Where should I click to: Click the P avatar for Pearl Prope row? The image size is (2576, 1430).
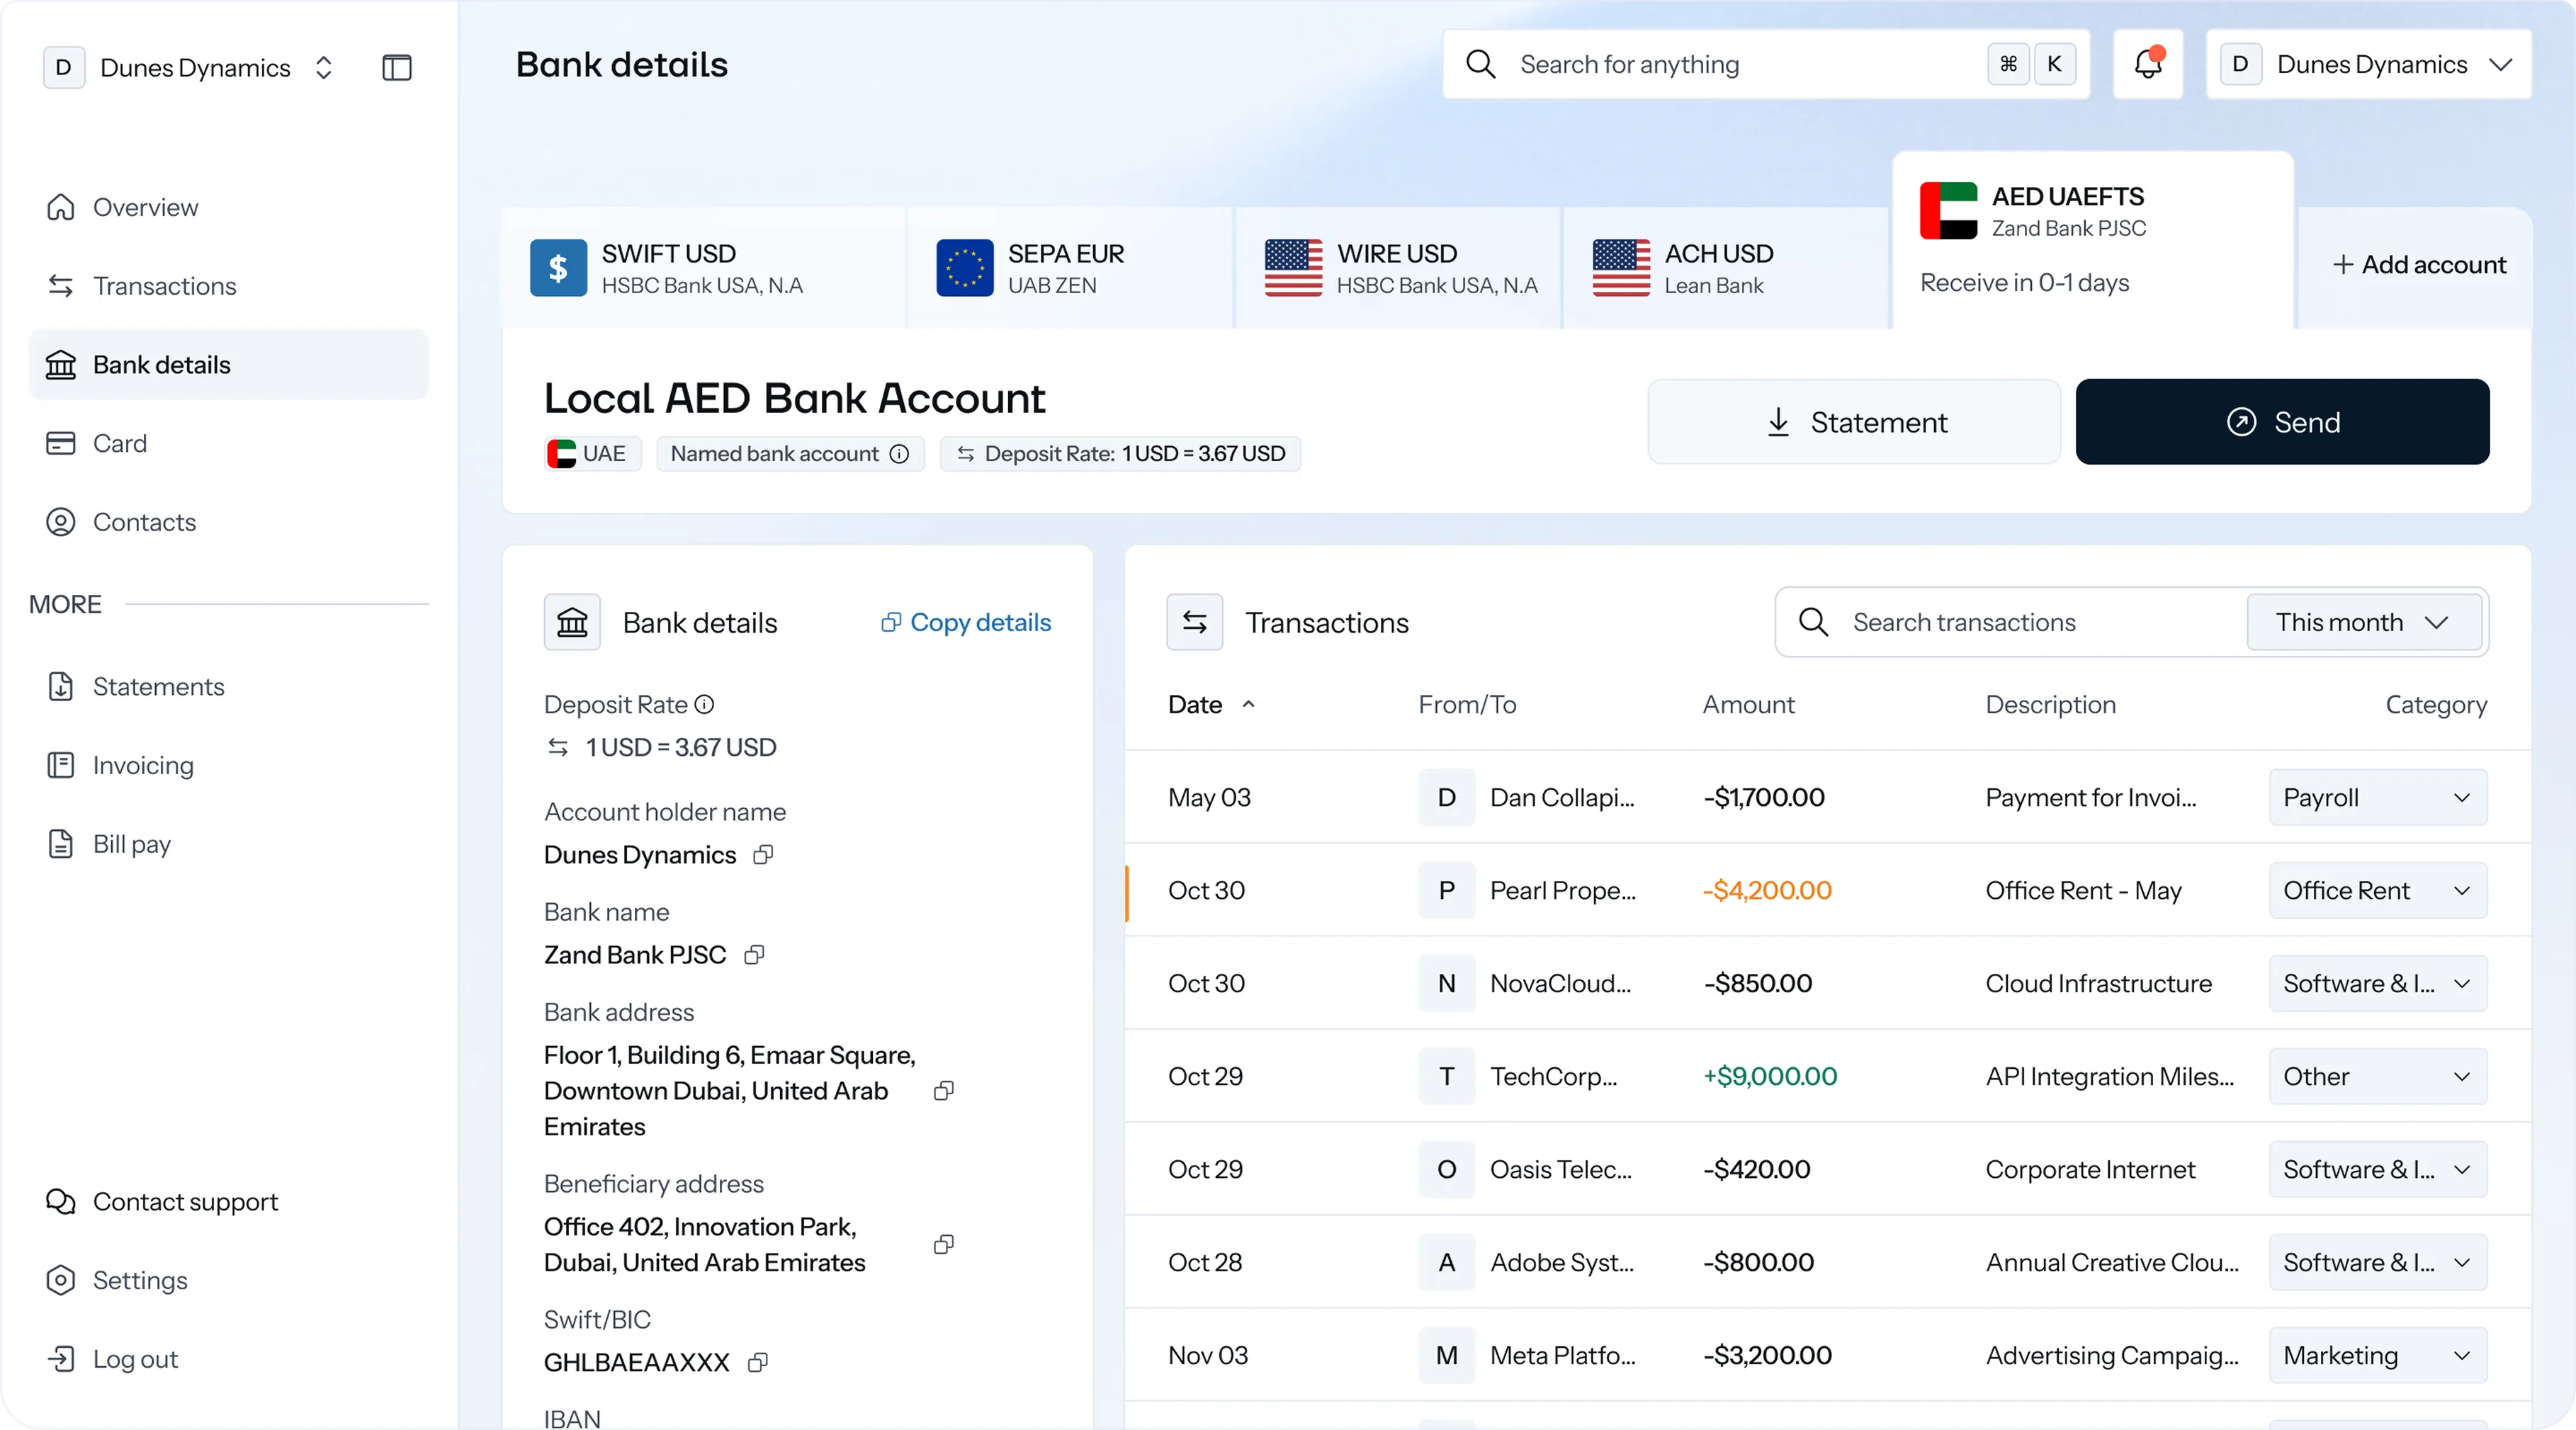tap(1446, 890)
